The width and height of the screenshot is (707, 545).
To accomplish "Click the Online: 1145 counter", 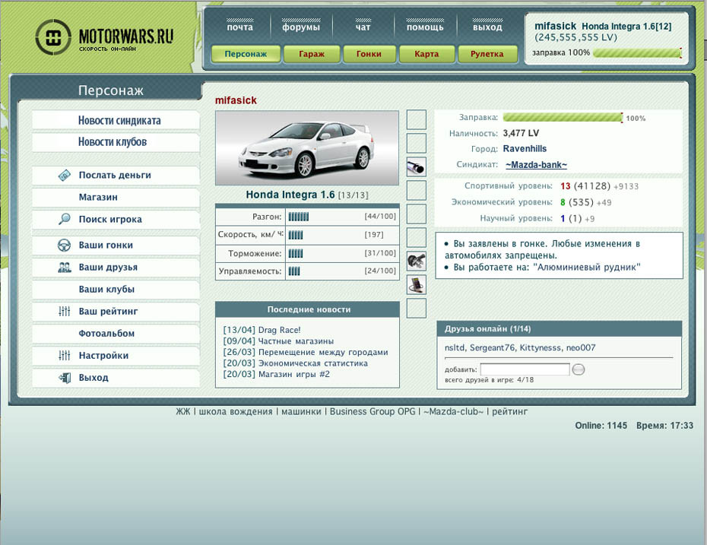I will [601, 426].
